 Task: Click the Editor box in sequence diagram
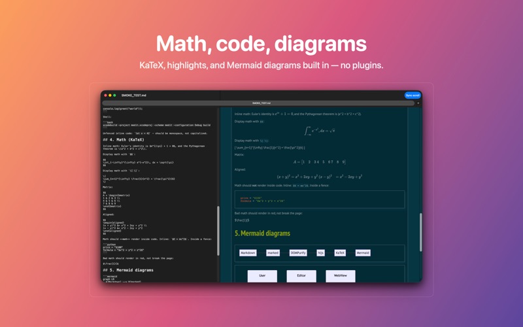(301, 276)
